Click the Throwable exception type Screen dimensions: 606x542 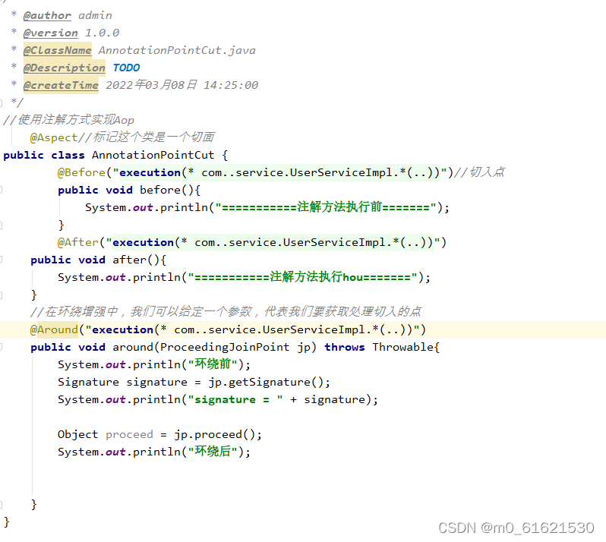pyautogui.click(x=402, y=347)
